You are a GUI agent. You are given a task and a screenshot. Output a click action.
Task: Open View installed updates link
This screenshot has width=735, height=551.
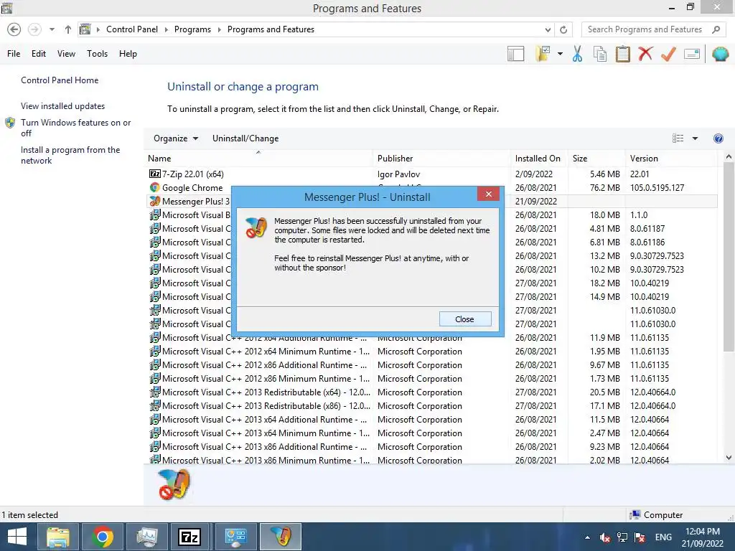(63, 106)
